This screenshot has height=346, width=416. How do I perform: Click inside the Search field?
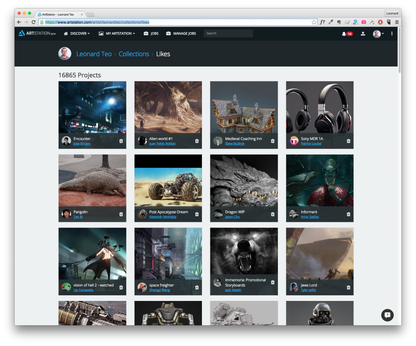click(x=228, y=33)
